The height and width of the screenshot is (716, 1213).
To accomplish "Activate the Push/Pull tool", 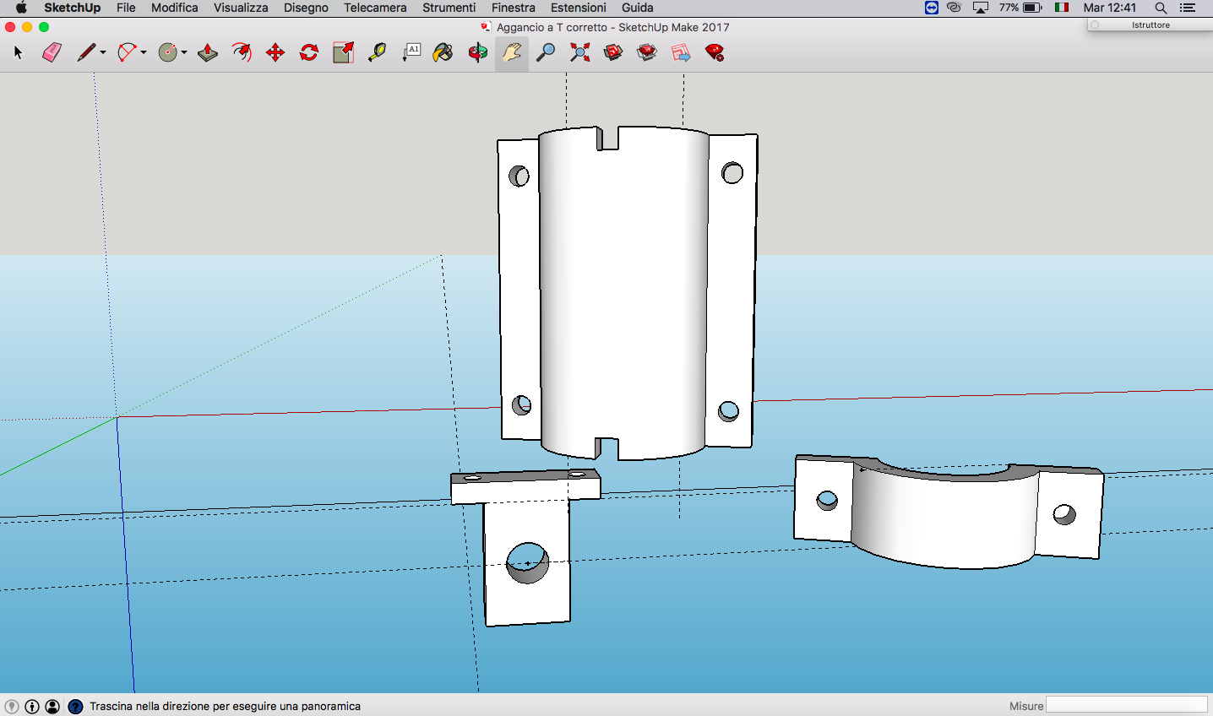I will pyautogui.click(x=208, y=52).
